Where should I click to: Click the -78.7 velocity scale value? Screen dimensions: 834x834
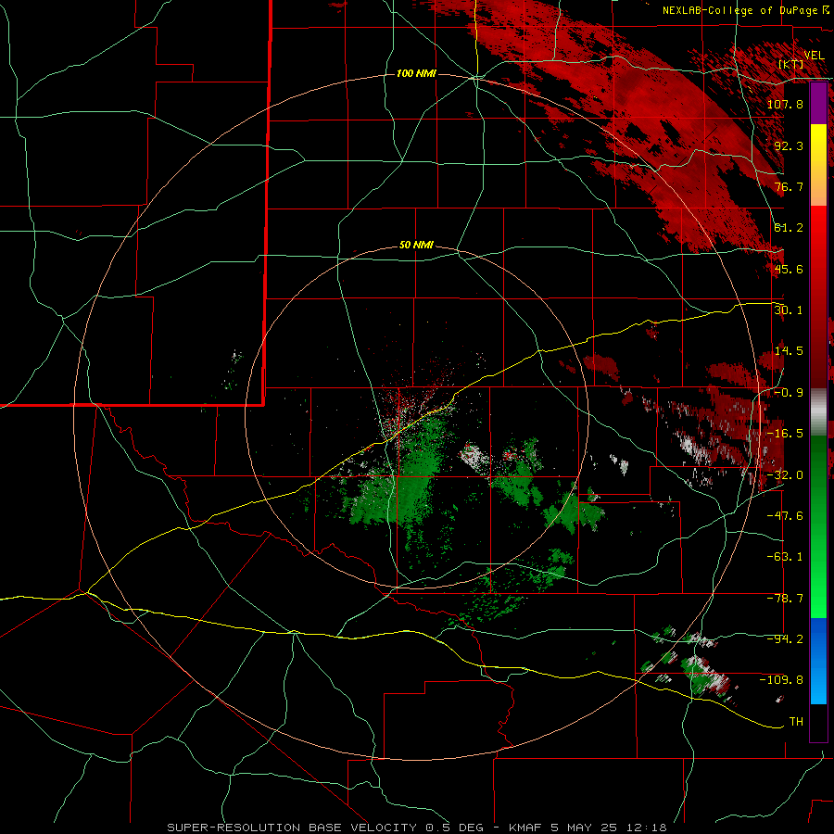[785, 599]
